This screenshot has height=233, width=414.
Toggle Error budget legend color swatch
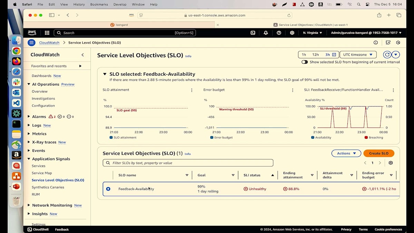pos(211,137)
